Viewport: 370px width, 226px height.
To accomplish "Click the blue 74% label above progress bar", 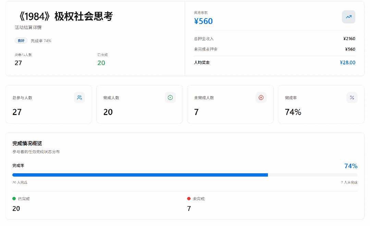I will point(351,166).
